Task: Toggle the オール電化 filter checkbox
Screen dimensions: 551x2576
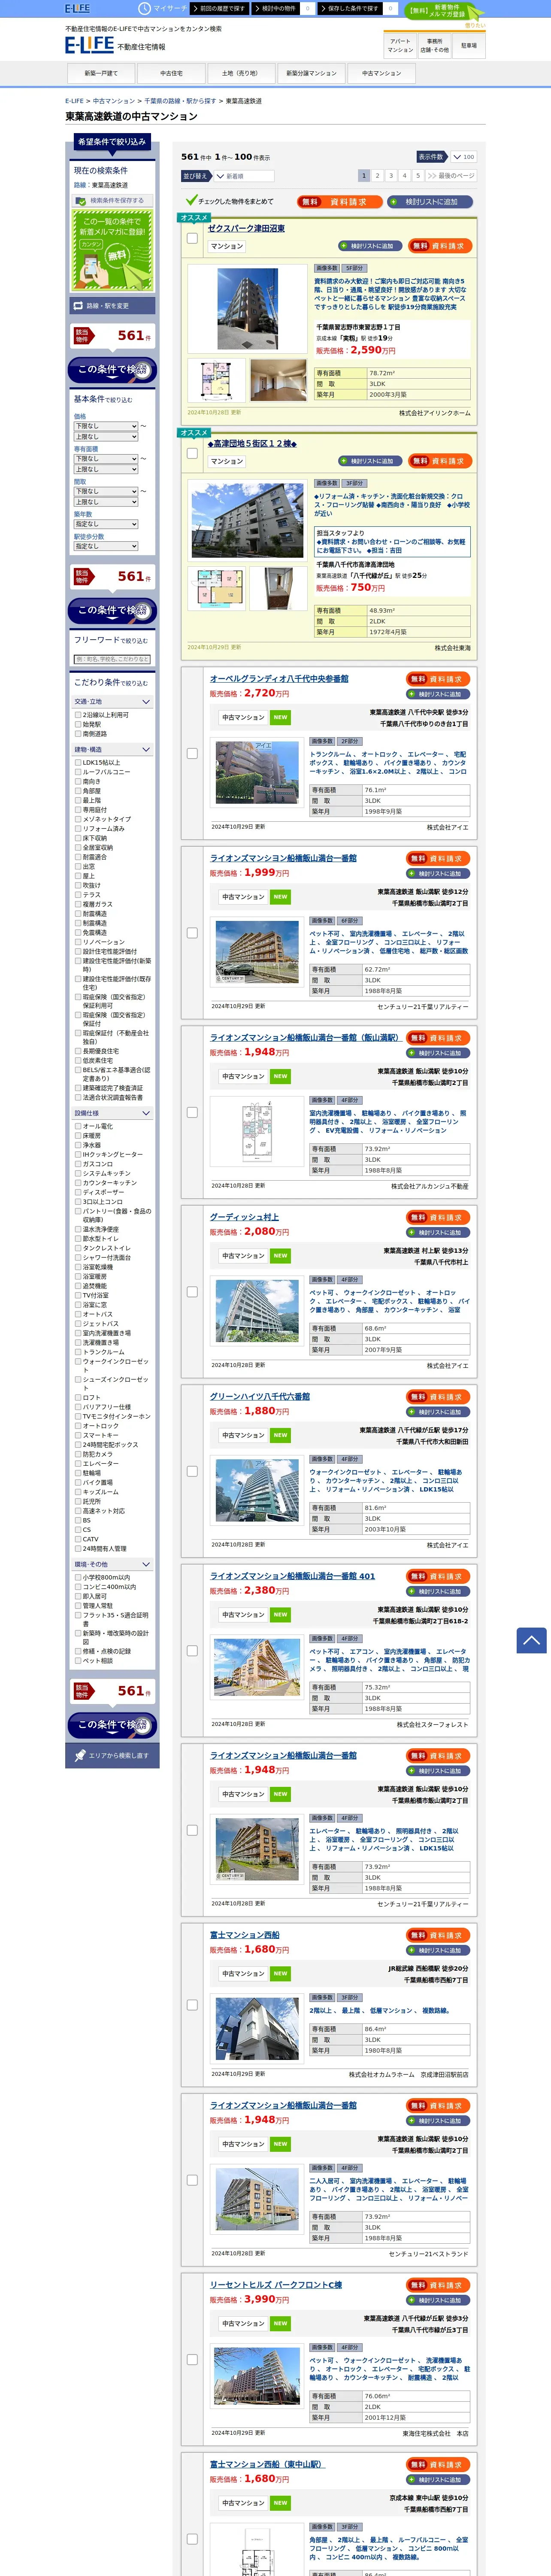Action: coord(78,1126)
